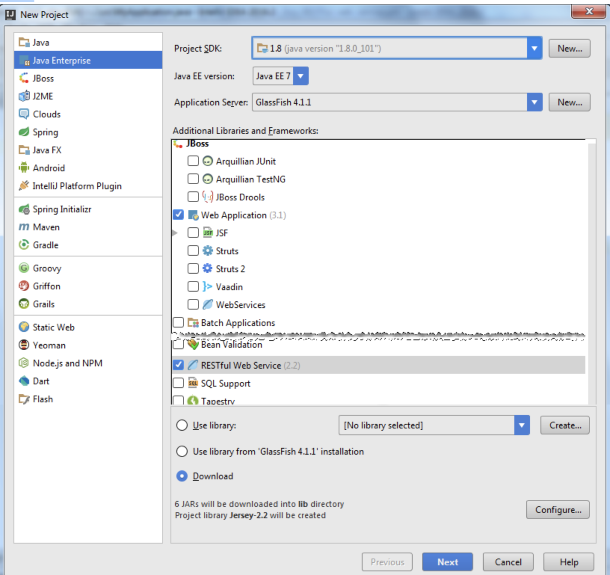Click the Clouds icon

coord(24,114)
